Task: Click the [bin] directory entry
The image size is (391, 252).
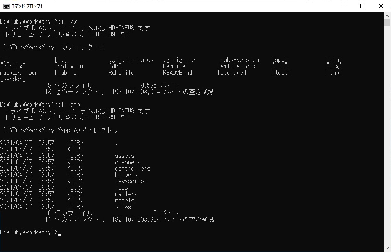Action: pos(334,60)
